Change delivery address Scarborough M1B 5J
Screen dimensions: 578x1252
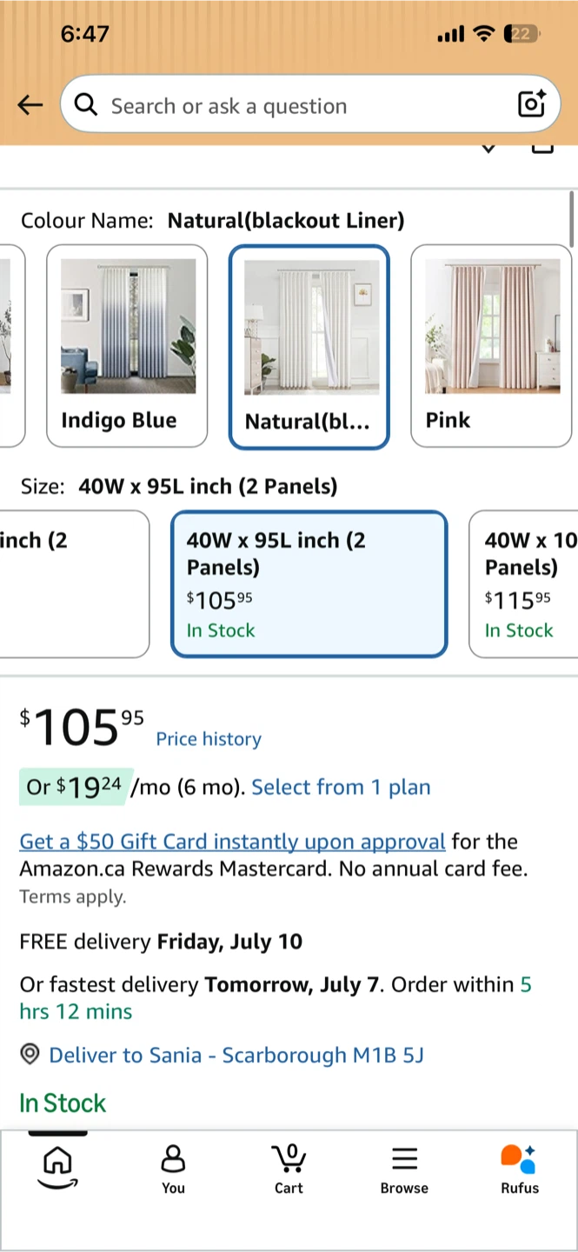236,1056
